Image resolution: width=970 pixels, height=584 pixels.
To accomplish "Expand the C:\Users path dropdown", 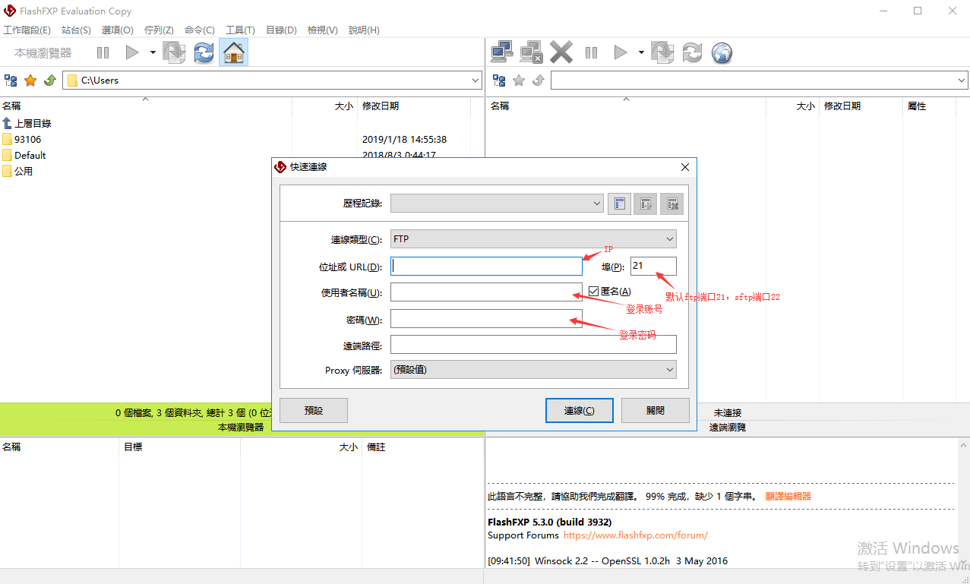I will point(476,80).
